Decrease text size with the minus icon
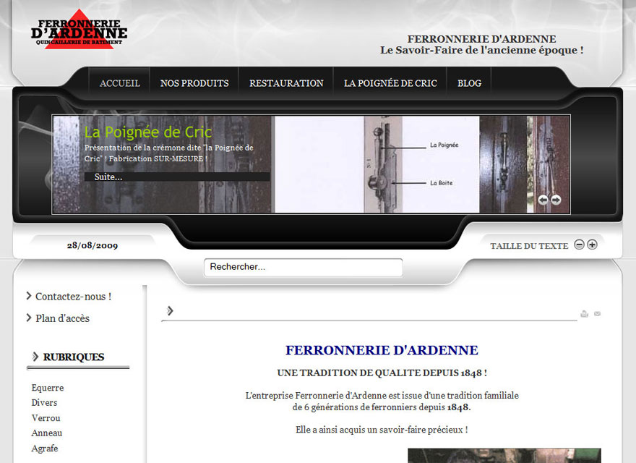636x463 pixels. (579, 245)
